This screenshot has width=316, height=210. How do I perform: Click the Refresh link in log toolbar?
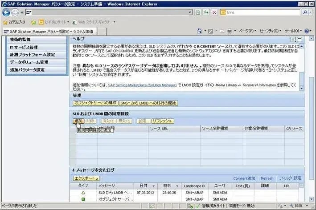[267, 178]
